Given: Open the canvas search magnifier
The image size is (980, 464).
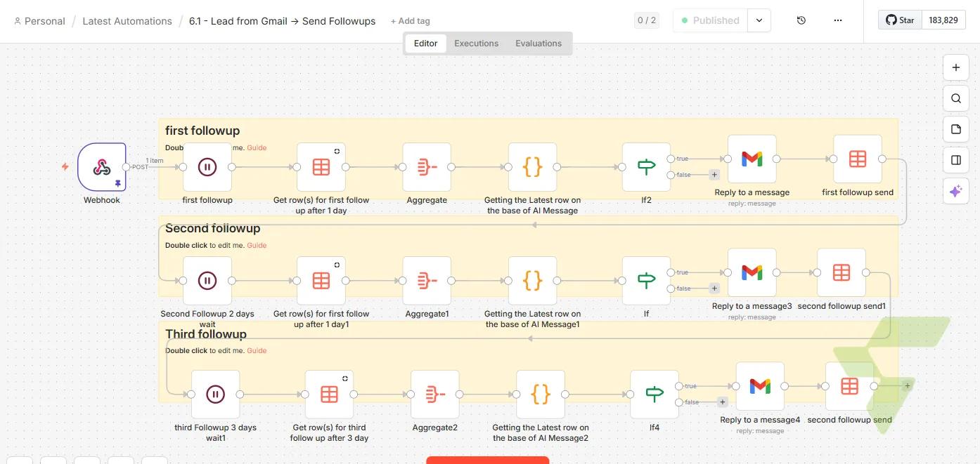Looking at the screenshot, I should click(956, 99).
